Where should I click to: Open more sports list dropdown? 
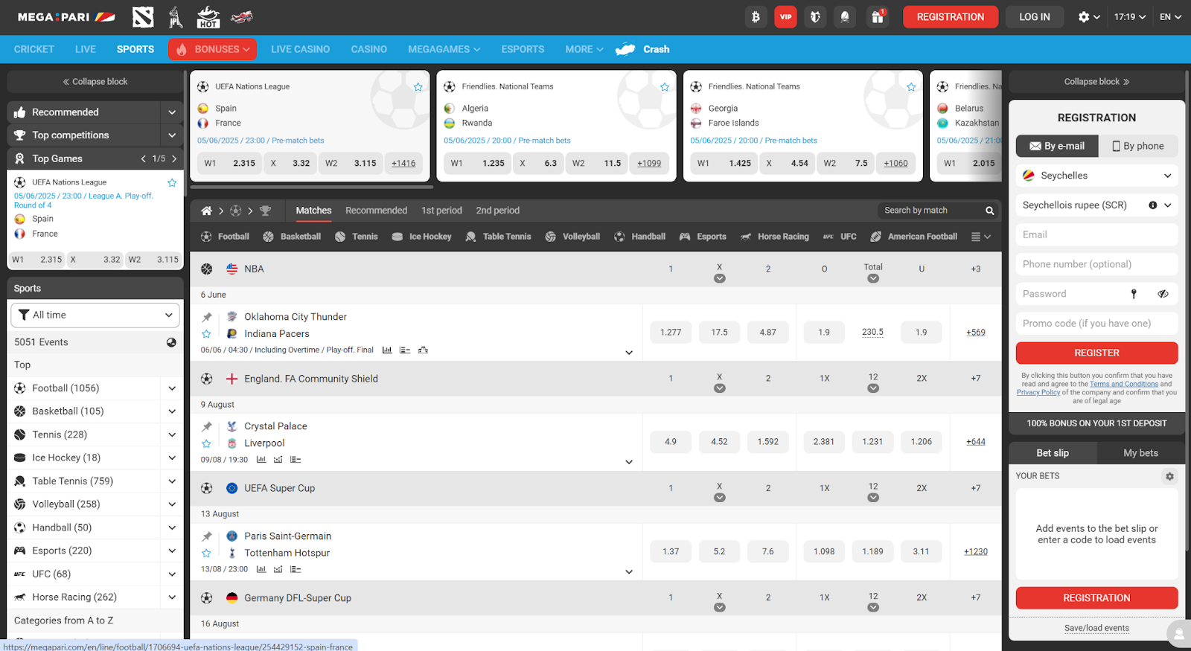[981, 237]
